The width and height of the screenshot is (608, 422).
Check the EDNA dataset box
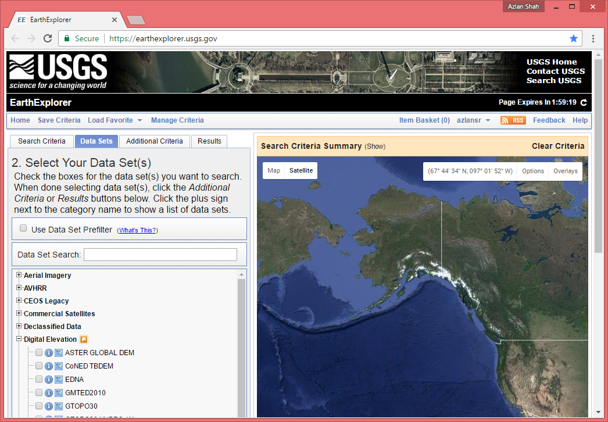pos(39,379)
